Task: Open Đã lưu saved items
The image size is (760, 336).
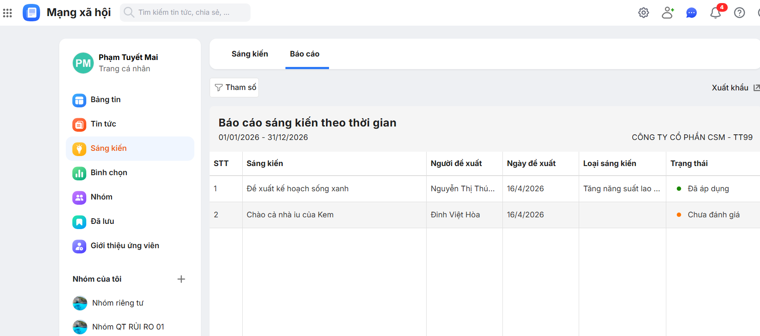Action: point(102,222)
